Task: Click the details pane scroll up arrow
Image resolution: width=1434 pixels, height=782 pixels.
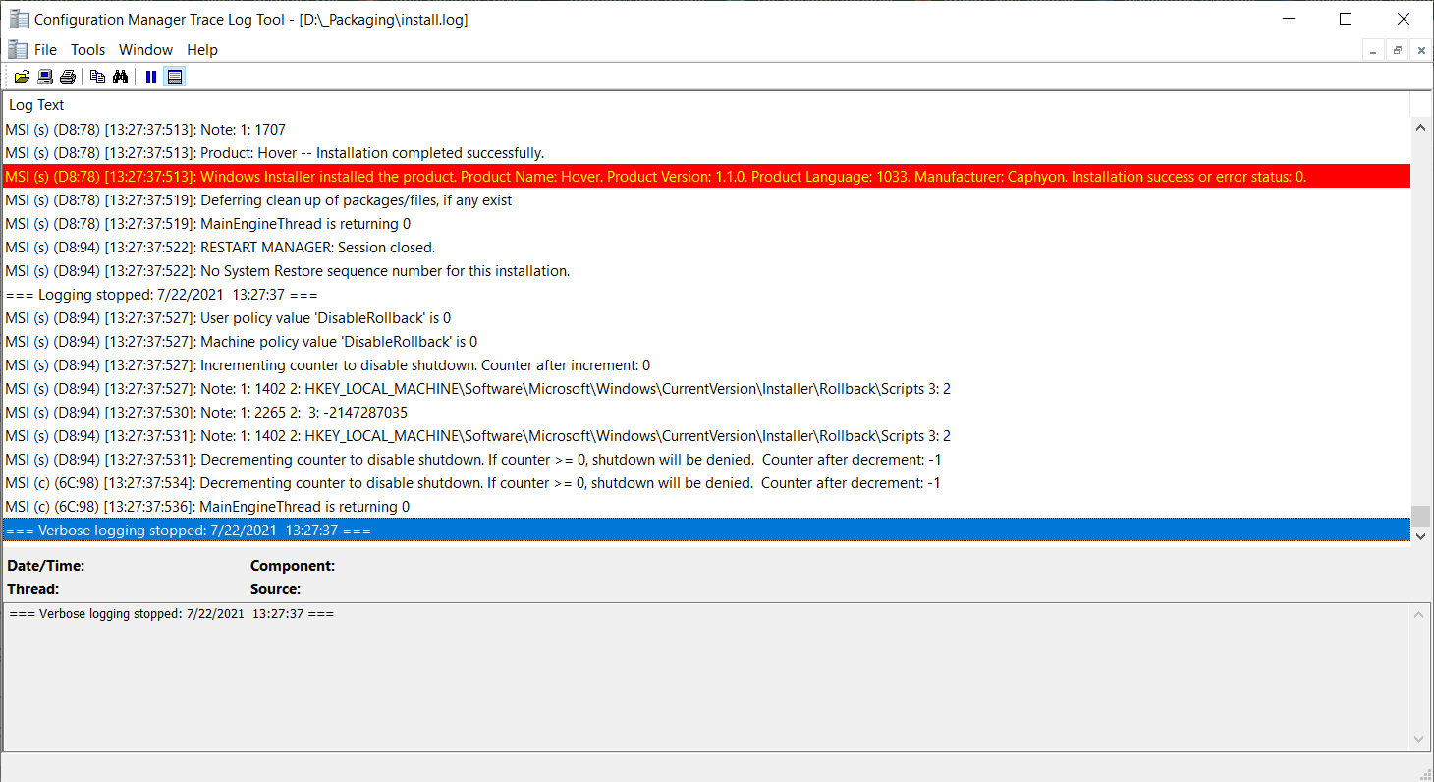Action: coord(1420,615)
